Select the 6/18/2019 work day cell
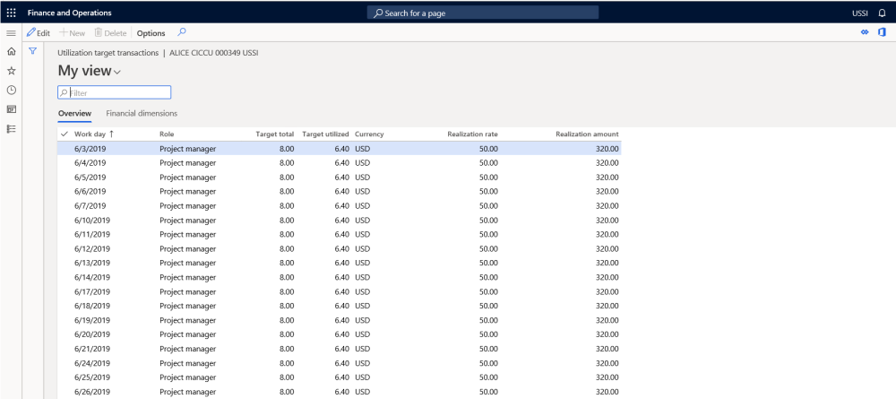Screen dimensions: 896x399 tap(92, 306)
